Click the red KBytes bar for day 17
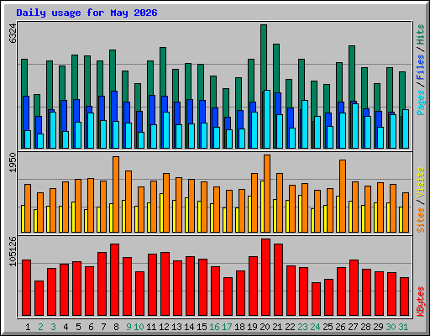Viewport: 430px width, 336px height. [x=228, y=297]
